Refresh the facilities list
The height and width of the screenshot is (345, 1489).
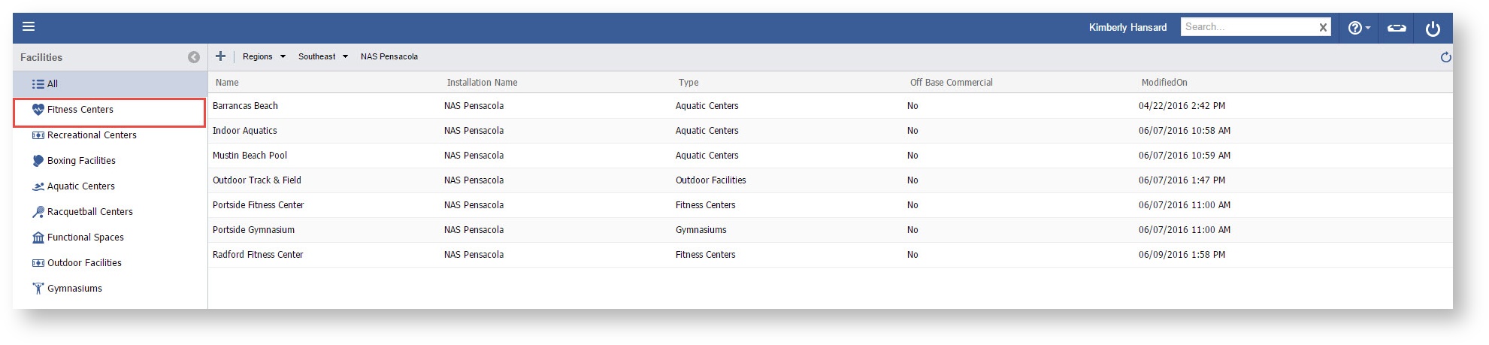tap(1445, 57)
